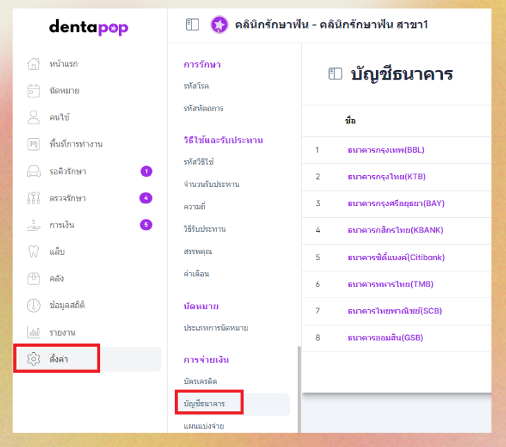Open ธนาคารกรุงไทย(KTB) bank link
Viewport: 506px width, 447px height.
click(x=386, y=176)
